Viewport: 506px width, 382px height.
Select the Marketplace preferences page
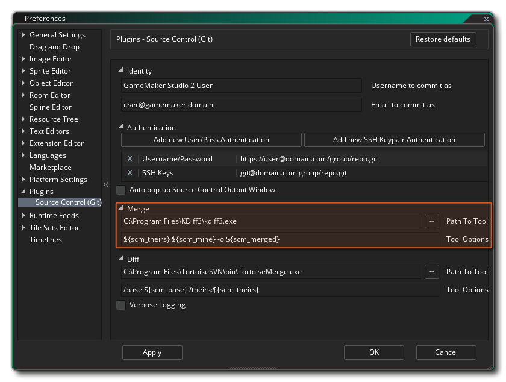[x=50, y=167]
